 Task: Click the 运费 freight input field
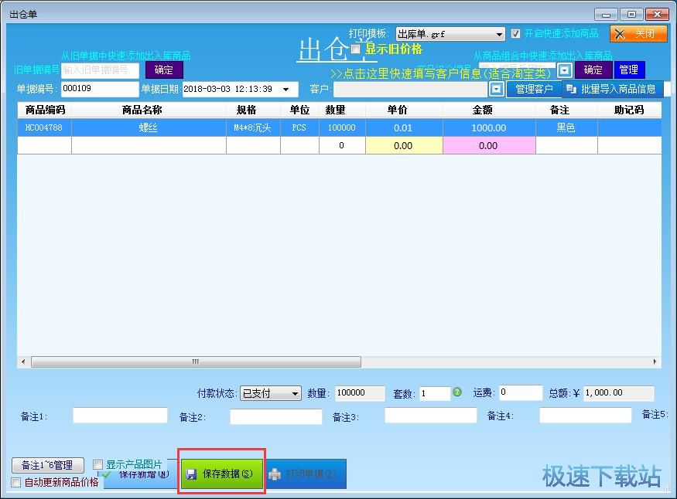(x=520, y=393)
